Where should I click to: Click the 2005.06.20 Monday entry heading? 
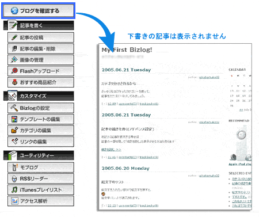pos(125,168)
